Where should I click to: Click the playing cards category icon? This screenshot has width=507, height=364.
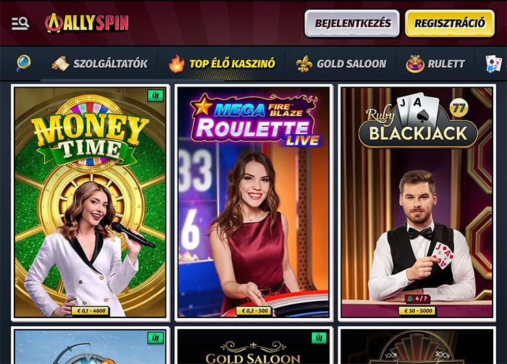pyautogui.click(x=494, y=64)
